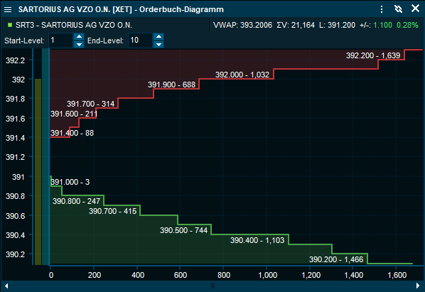Open the three-dot options menu
This screenshot has height=292, width=425.
[382, 9]
